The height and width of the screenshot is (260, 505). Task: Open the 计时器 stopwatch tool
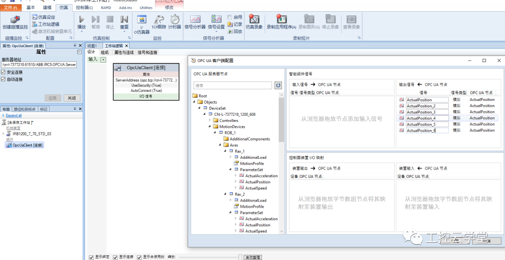pos(174,19)
